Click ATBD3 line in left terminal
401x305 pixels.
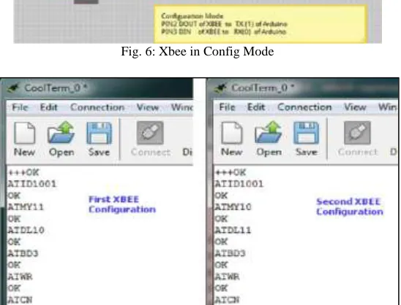coord(23,253)
